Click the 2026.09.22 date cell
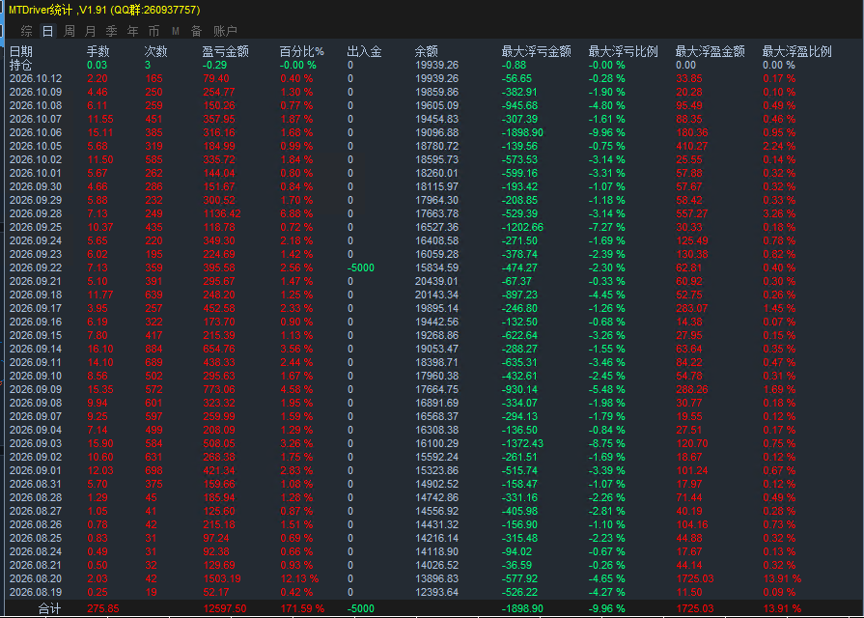864x618 pixels. (x=36, y=267)
